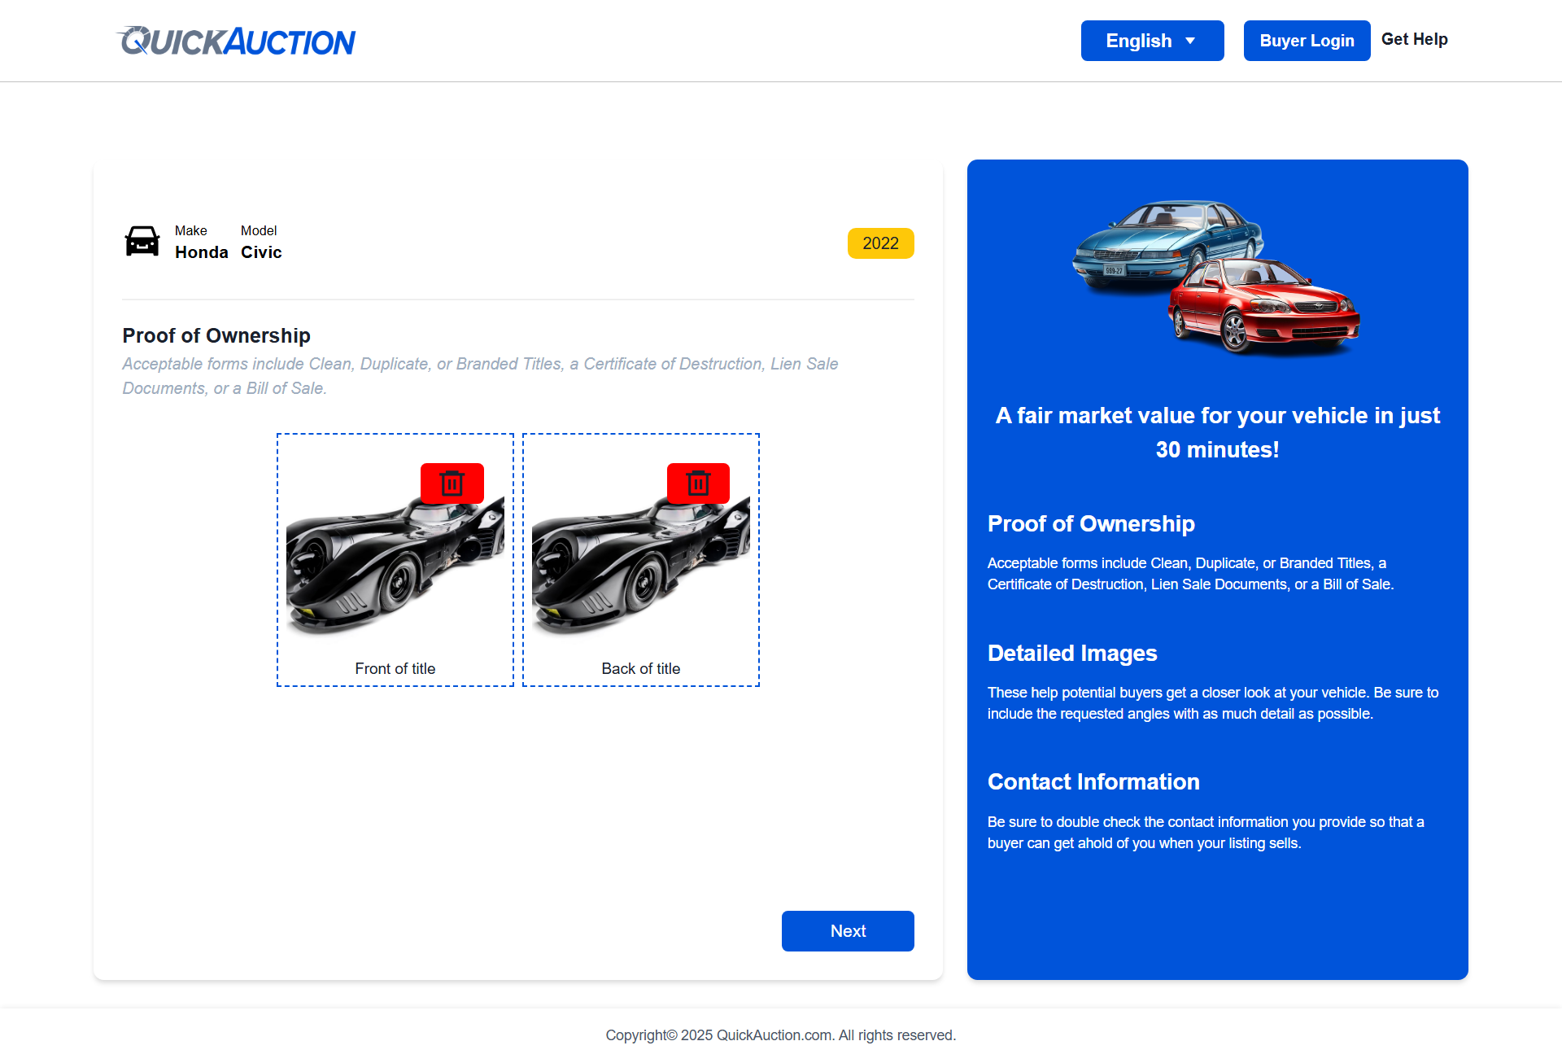The height and width of the screenshot is (1063, 1562).
Task: Click the trash icon over the first Batmobile image
Action: (x=452, y=483)
